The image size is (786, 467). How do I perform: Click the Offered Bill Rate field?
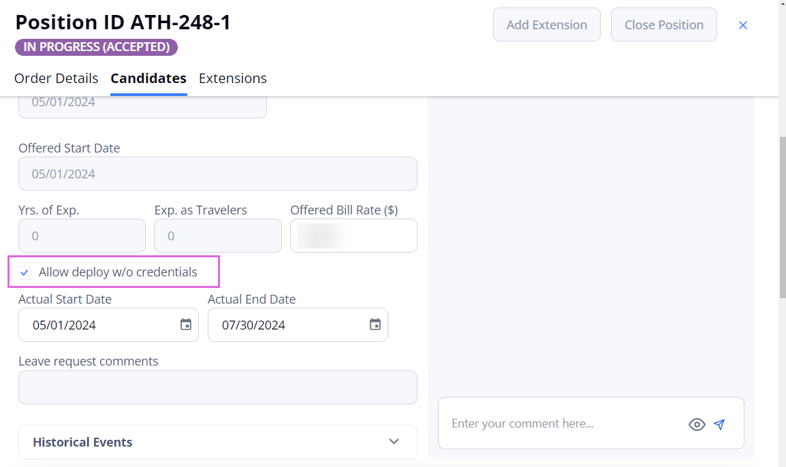tap(354, 236)
